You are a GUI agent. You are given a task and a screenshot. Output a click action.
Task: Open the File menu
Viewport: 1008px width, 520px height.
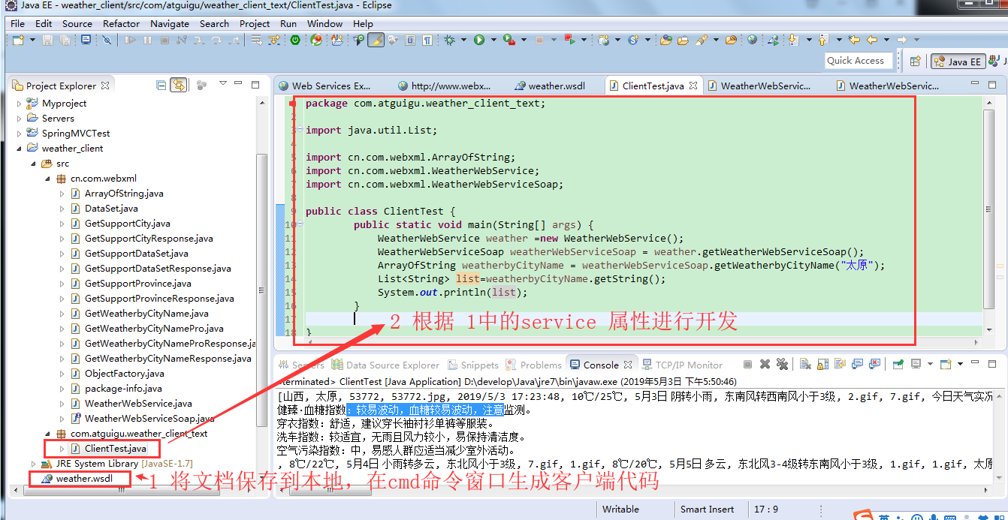coord(17,23)
